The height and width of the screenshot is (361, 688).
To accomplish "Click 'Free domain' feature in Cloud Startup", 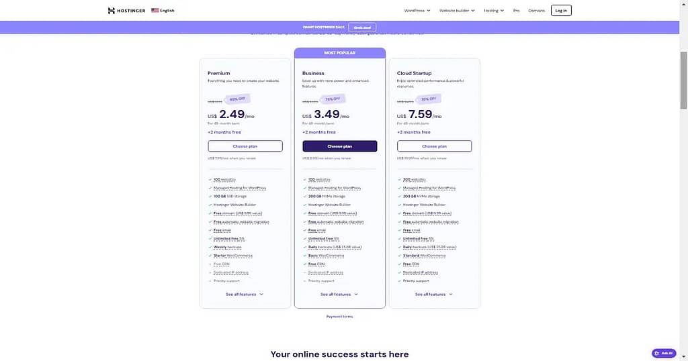I will (427, 213).
